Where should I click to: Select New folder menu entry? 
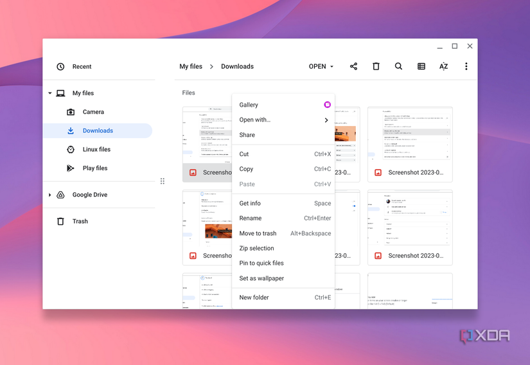[x=283, y=298]
